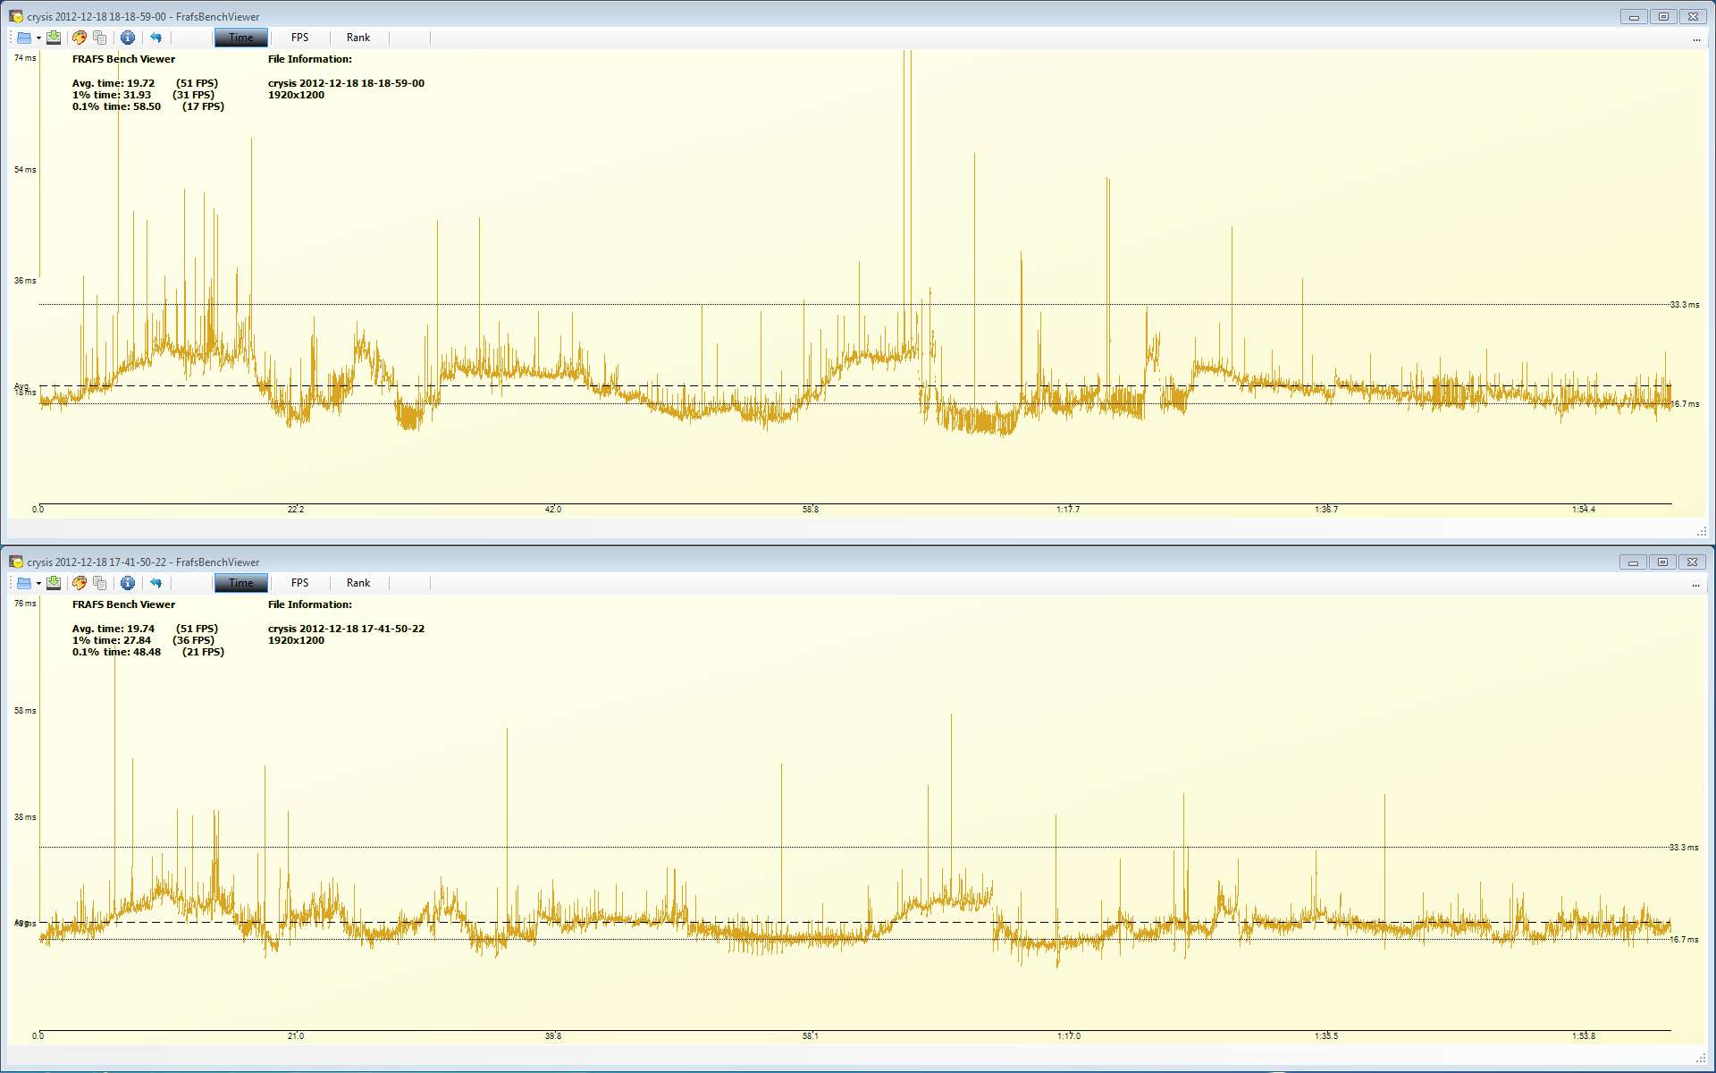Image resolution: width=1716 pixels, height=1073 pixels.
Task: Select Time view in bottom window
Action: click(x=240, y=583)
